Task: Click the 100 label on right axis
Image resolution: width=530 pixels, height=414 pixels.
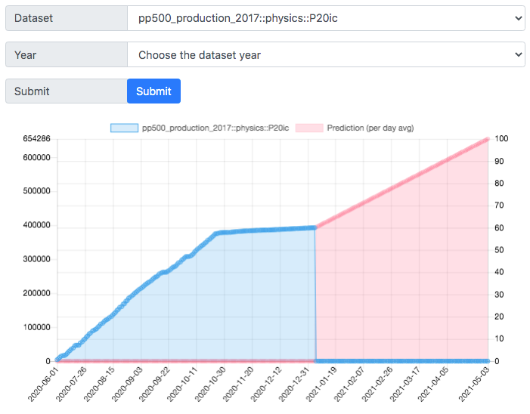Action: pyautogui.click(x=501, y=138)
